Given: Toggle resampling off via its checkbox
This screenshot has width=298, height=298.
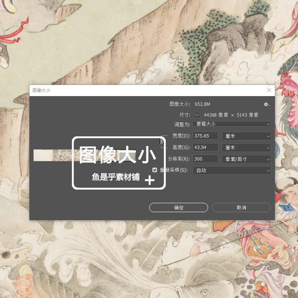Looking at the screenshot, I should [155, 169].
